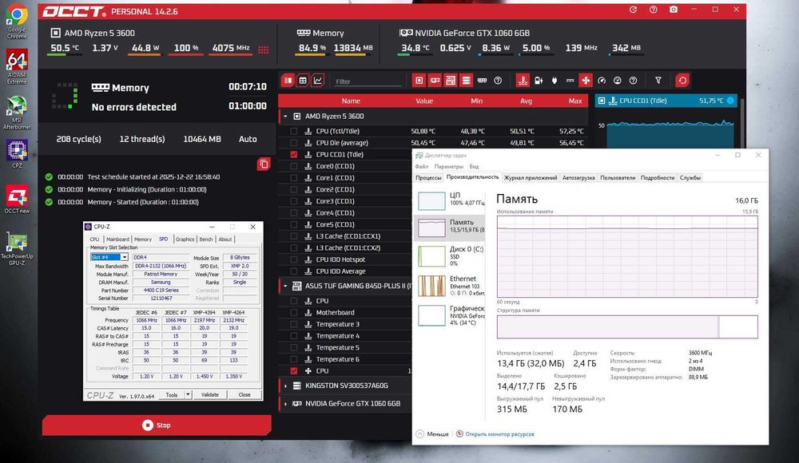Toggle the fan sensor type filter

coord(586,81)
